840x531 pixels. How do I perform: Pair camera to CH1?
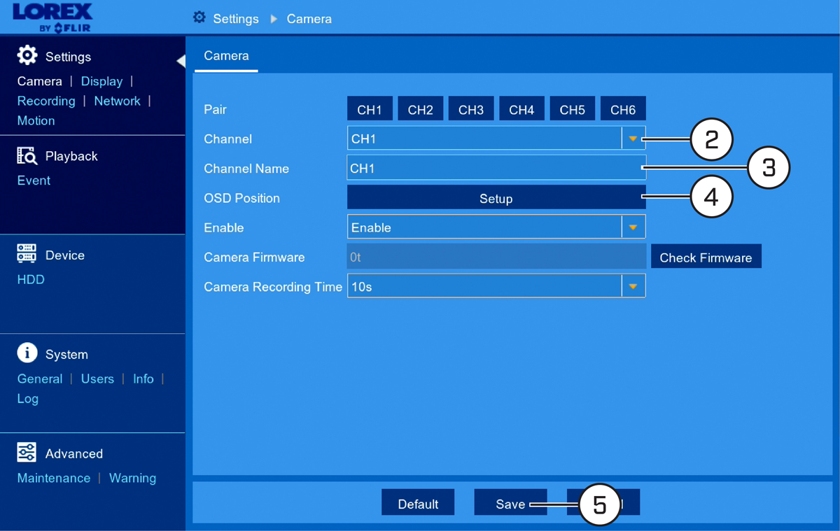370,110
